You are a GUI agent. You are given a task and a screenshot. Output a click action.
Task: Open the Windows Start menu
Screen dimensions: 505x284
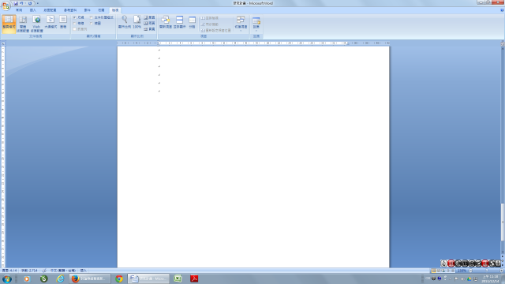(7, 278)
